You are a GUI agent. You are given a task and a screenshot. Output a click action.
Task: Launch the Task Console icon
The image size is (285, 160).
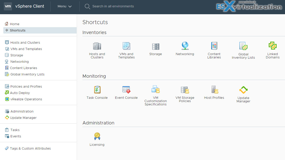[x=97, y=89]
